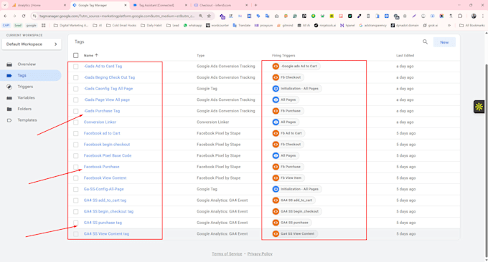Open the Chrome extensions puzzle icon
The height and width of the screenshot is (262, 488).
coord(460,16)
